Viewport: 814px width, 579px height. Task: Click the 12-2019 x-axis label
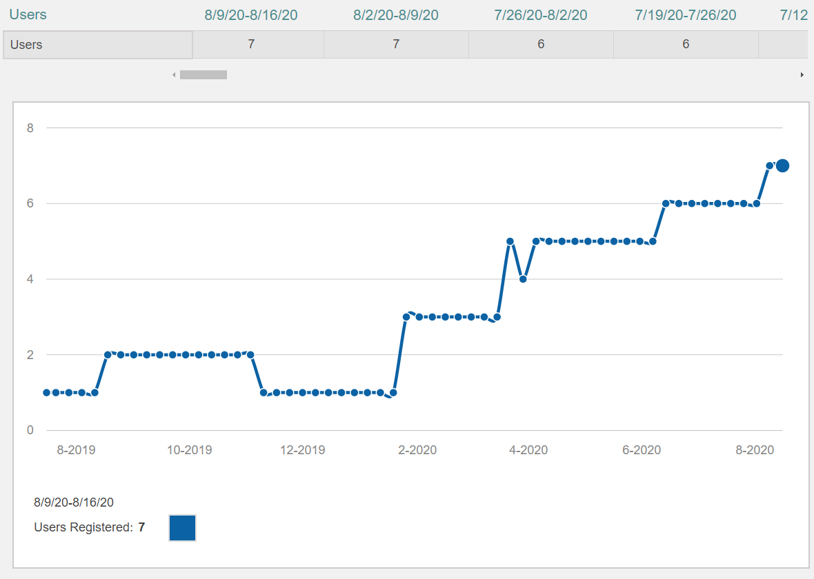click(303, 450)
